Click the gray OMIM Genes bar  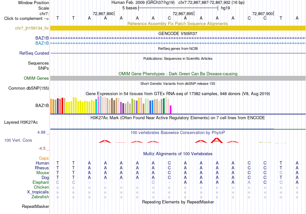coord(178,78)
